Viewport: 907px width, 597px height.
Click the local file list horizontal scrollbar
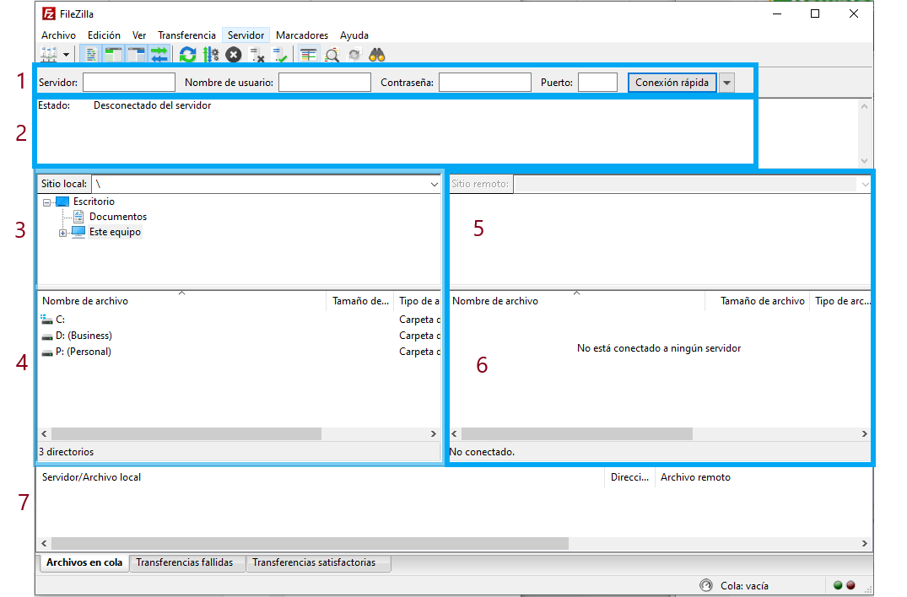pyautogui.click(x=186, y=433)
